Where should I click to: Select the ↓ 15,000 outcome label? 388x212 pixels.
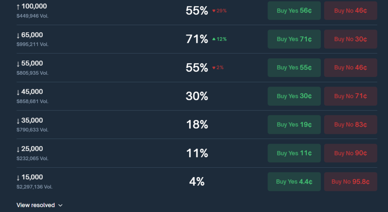(30, 177)
